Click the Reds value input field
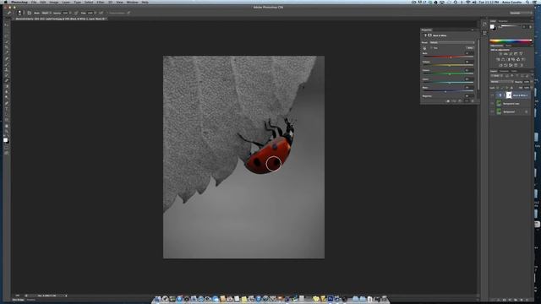 click(469, 53)
